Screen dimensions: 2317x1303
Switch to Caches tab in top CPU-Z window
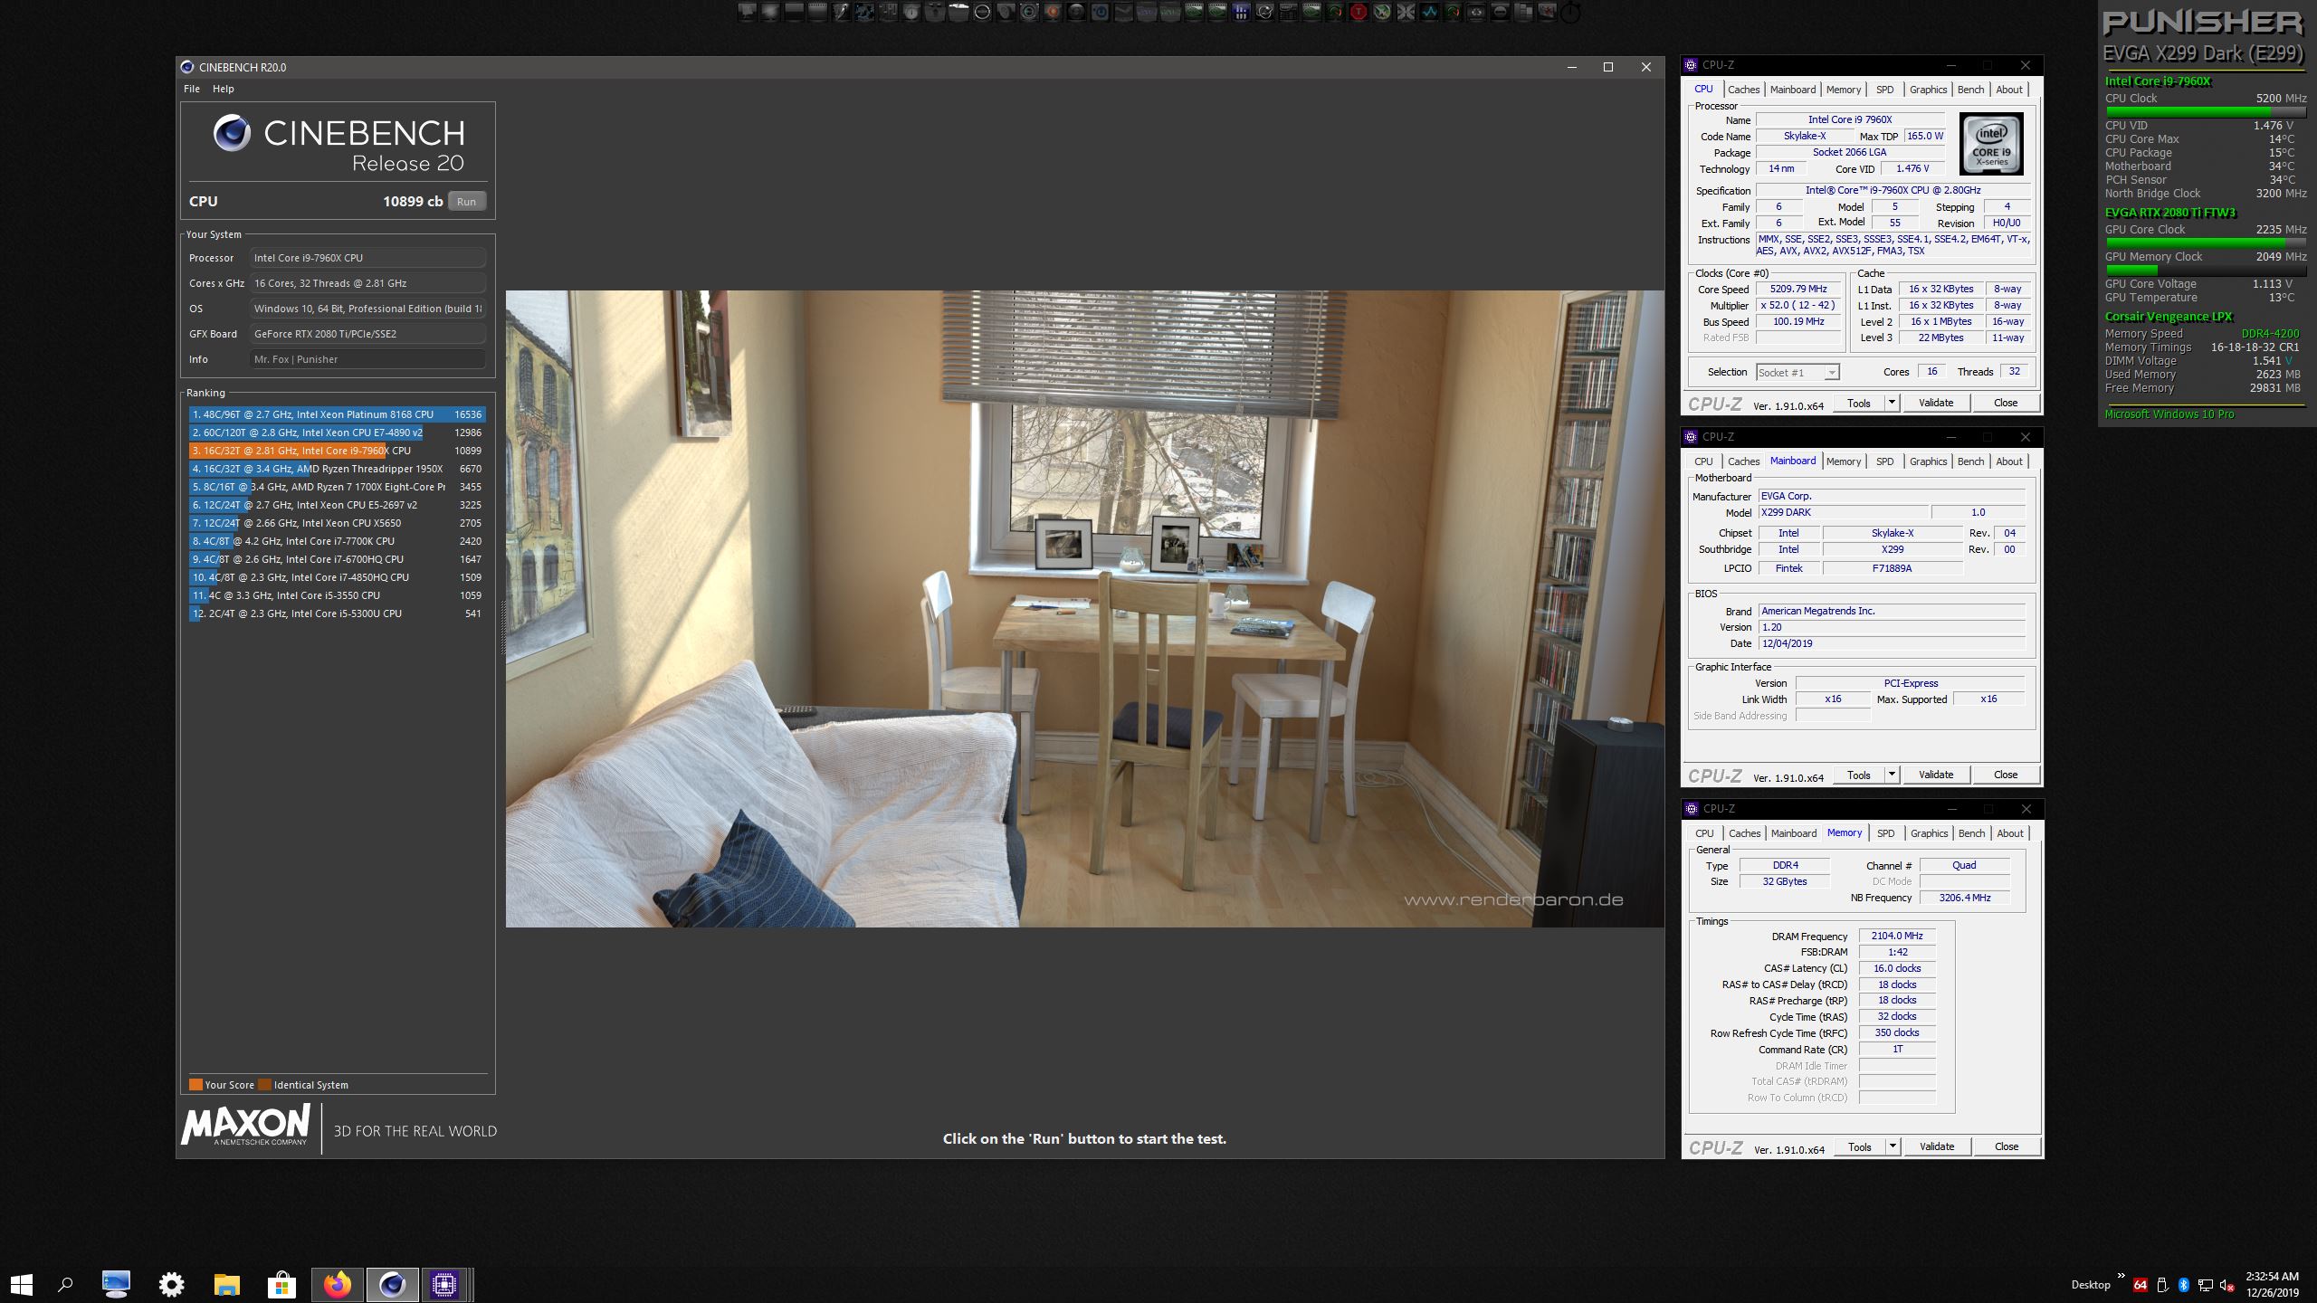(1743, 90)
